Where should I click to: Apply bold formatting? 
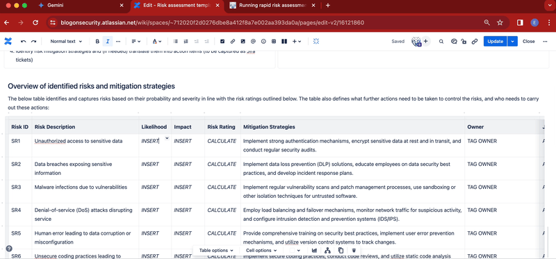pos(97,42)
